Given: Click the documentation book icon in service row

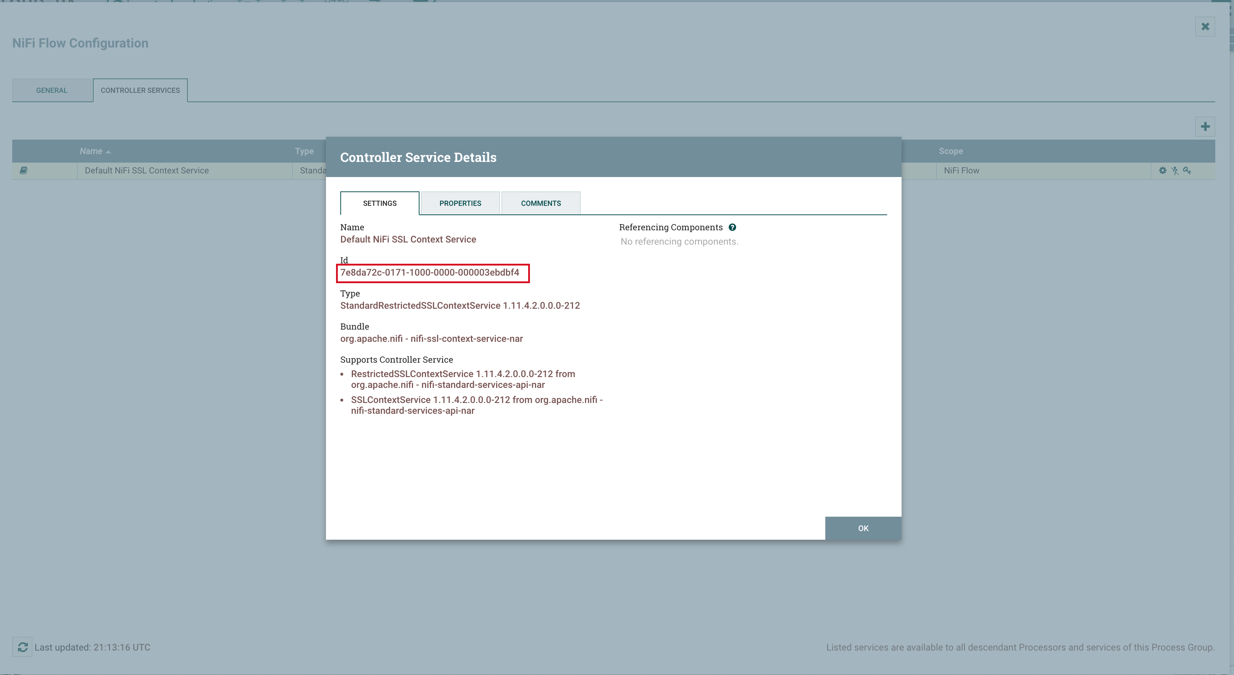Looking at the screenshot, I should click(23, 171).
